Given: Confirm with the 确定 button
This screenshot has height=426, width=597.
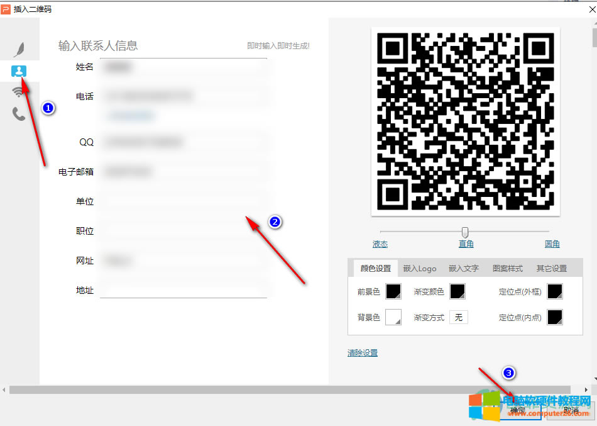Looking at the screenshot, I should point(517,409).
